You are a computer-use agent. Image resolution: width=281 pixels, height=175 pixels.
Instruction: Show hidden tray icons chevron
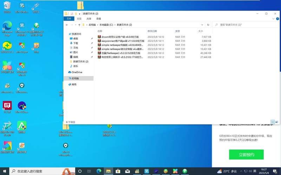coord(241,171)
